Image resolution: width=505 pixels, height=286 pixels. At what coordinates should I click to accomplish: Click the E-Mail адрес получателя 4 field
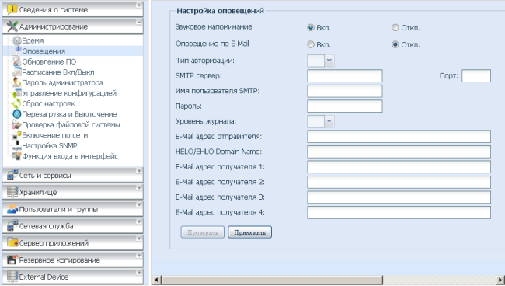pyautogui.click(x=399, y=213)
